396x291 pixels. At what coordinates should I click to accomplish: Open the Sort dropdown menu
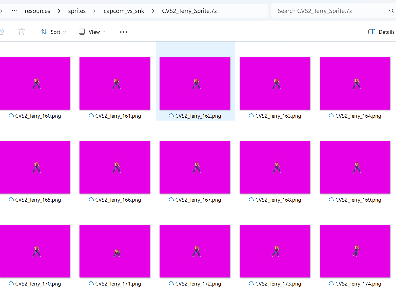[53, 32]
